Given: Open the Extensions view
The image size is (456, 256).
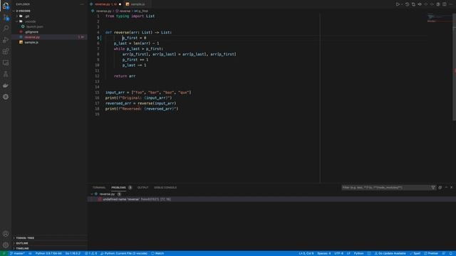Looking at the screenshot, I should tap(6, 51).
